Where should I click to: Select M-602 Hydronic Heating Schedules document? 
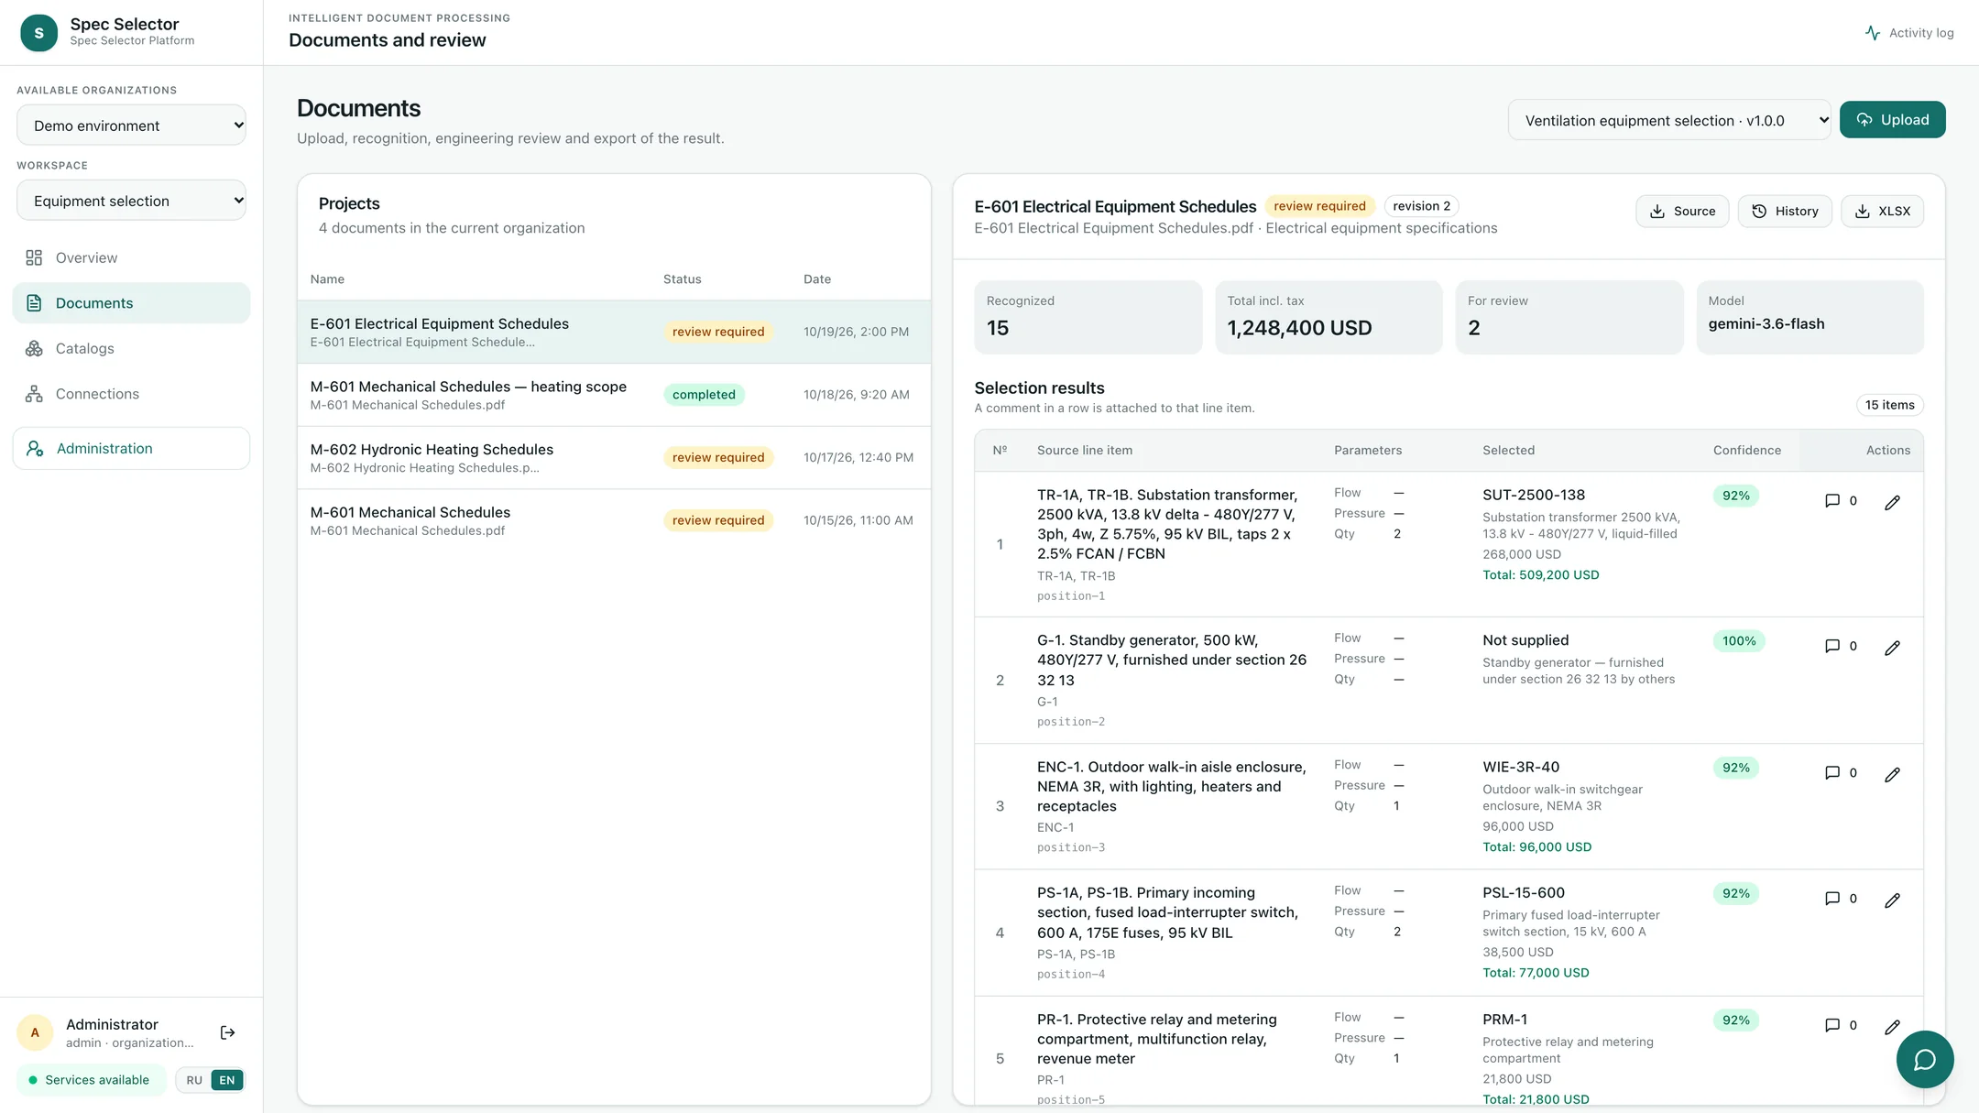click(614, 457)
